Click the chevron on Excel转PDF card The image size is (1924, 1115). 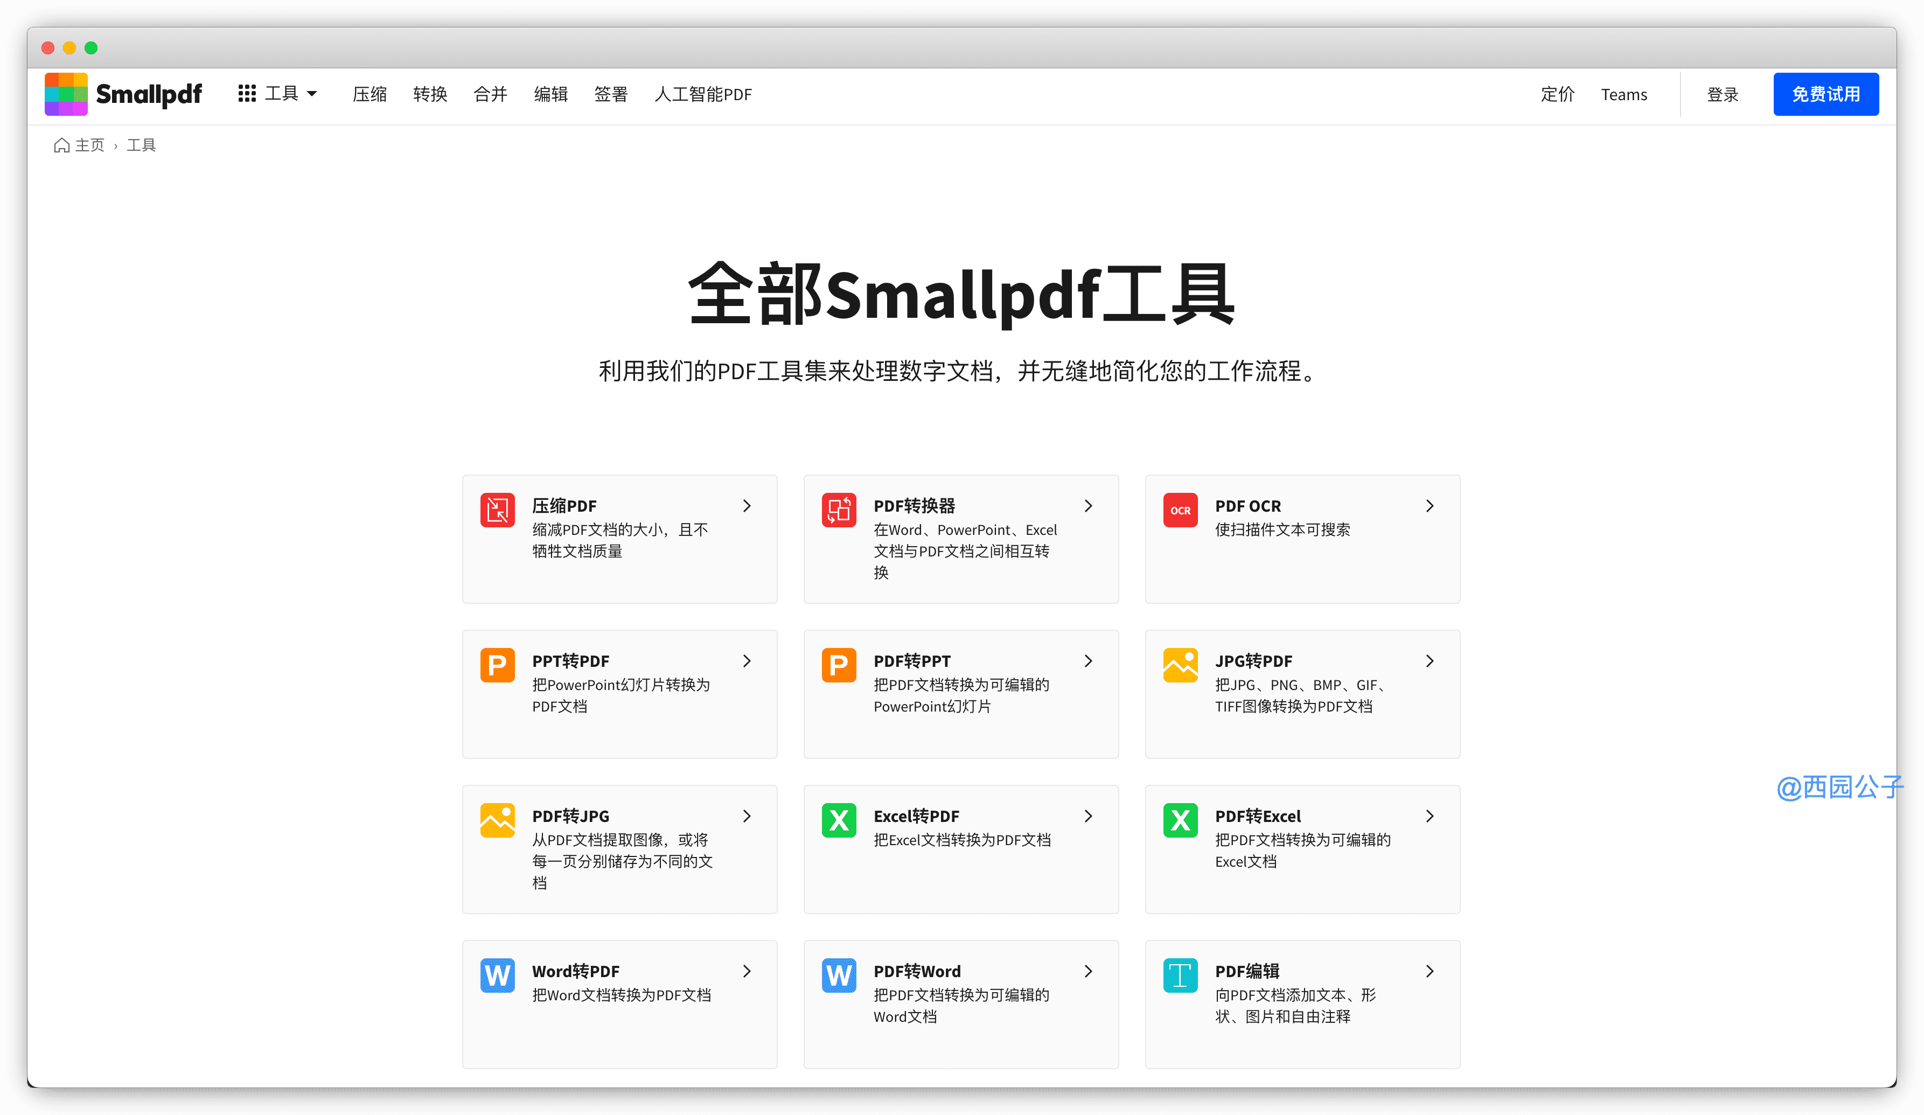(x=1088, y=816)
